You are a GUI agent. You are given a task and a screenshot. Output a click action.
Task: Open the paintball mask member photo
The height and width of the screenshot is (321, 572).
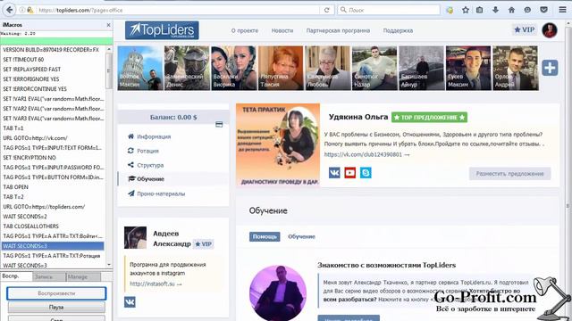tap(187, 68)
